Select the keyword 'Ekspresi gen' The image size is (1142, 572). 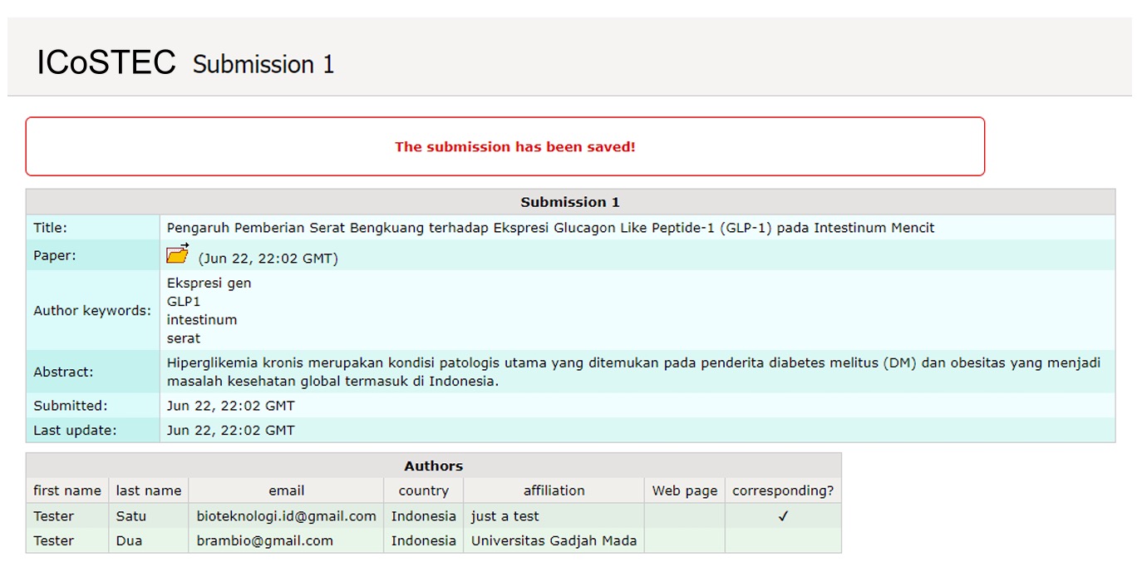(x=209, y=284)
